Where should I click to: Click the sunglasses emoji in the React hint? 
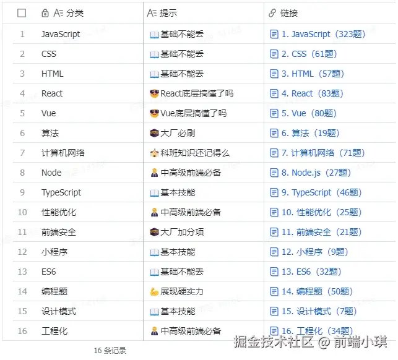point(154,93)
